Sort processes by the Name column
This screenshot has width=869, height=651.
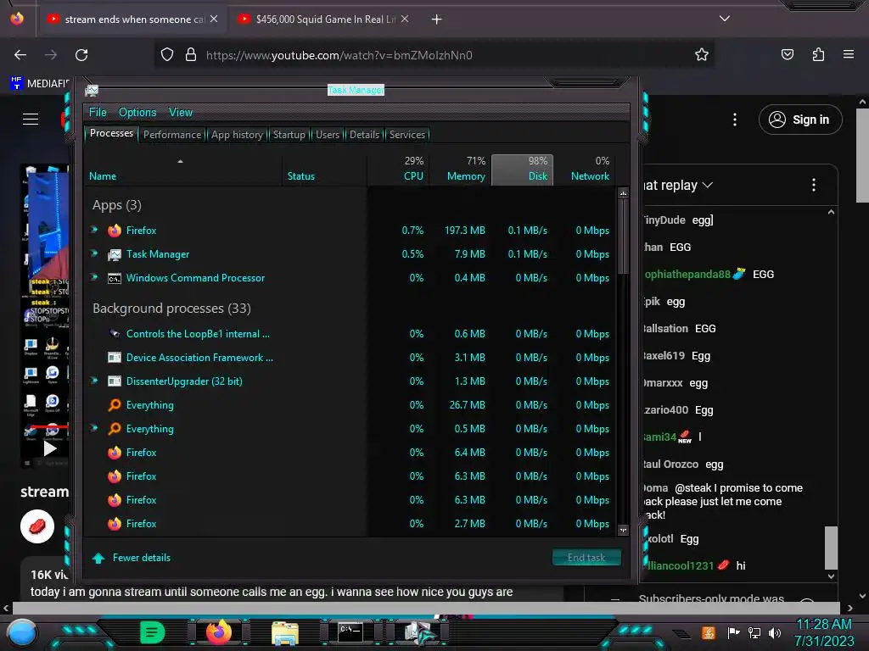[183, 170]
